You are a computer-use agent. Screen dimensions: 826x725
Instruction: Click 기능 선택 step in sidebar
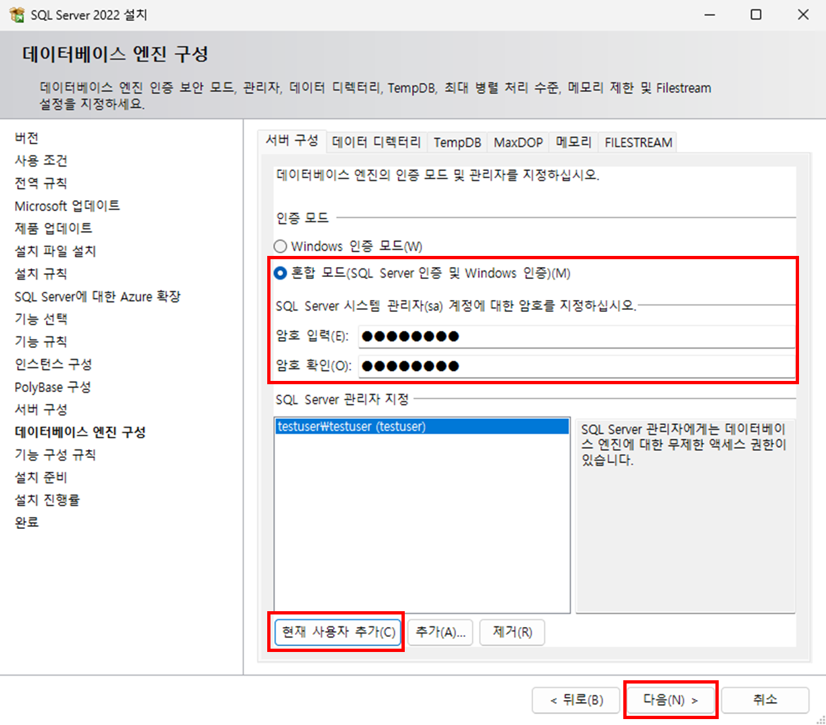[41, 319]
